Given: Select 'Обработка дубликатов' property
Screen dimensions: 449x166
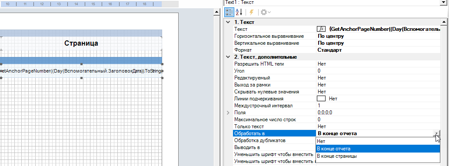Looking at the screenshot, I should point(275,140).
